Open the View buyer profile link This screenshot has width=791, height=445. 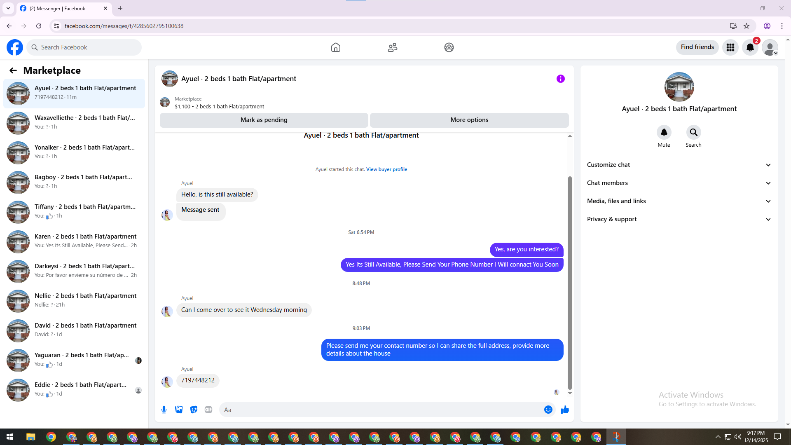pos(386,169)
